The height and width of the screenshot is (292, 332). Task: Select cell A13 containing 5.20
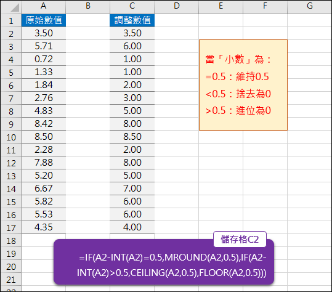point(43,176)
